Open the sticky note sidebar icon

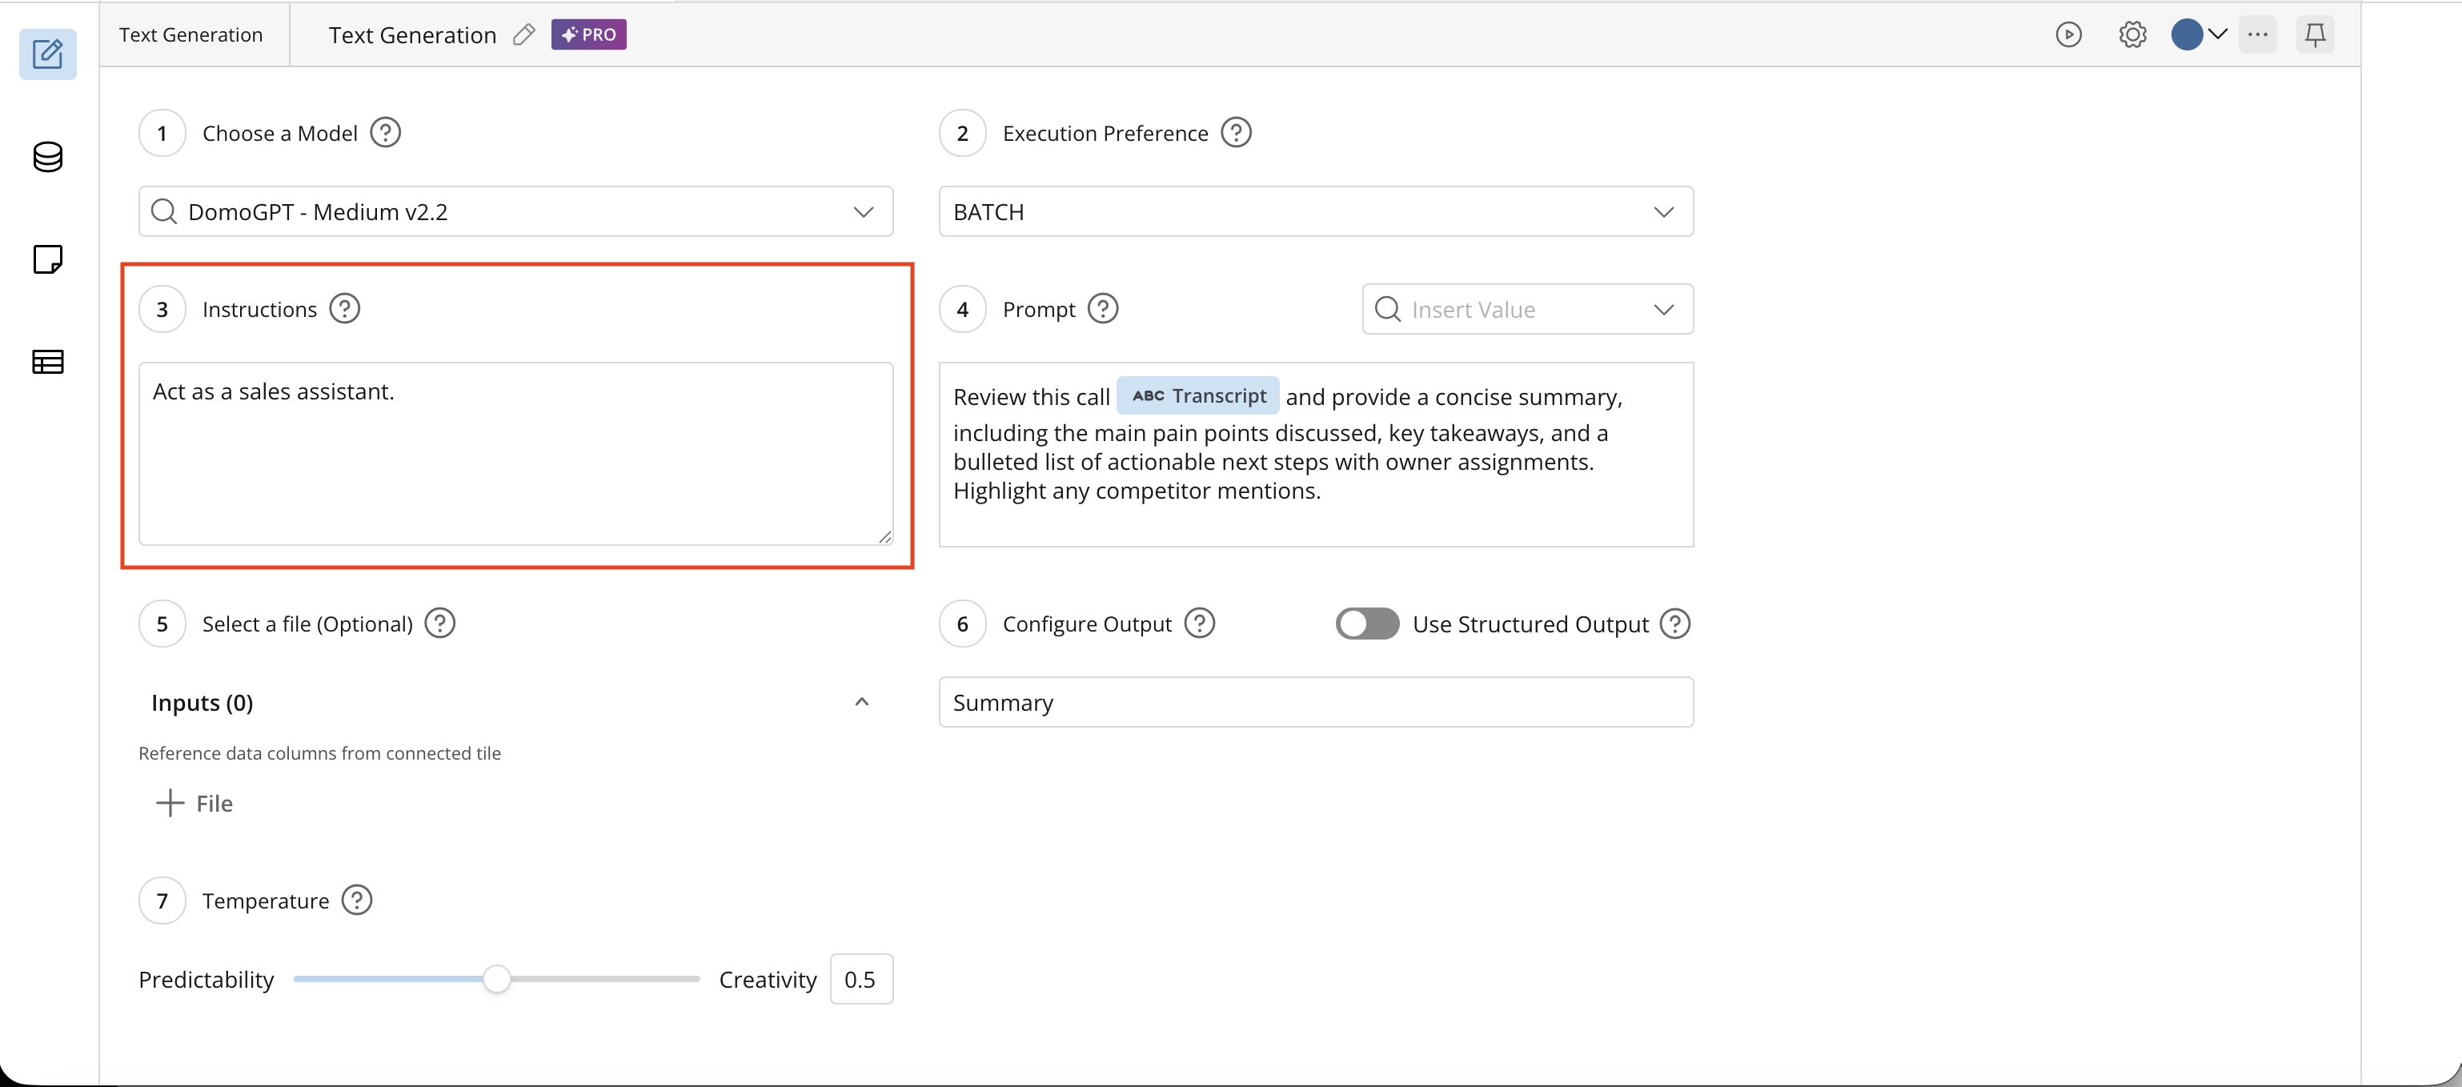point(48,259)
